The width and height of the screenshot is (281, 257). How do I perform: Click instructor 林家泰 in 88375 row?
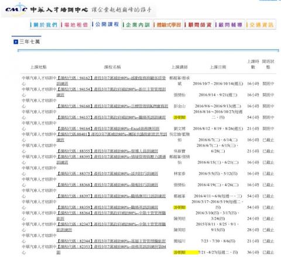click(x=180, y=173)
